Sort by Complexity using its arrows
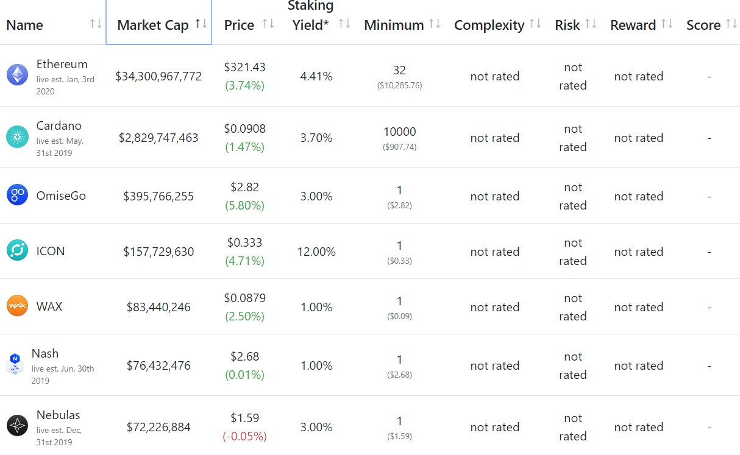This screenshot has width=740, height=455. [535, 24]
